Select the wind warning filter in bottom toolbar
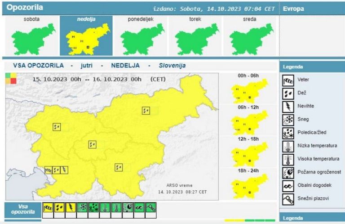Image resolution: width=345 pixels, height=224 pixels. [x=47, y=207]
